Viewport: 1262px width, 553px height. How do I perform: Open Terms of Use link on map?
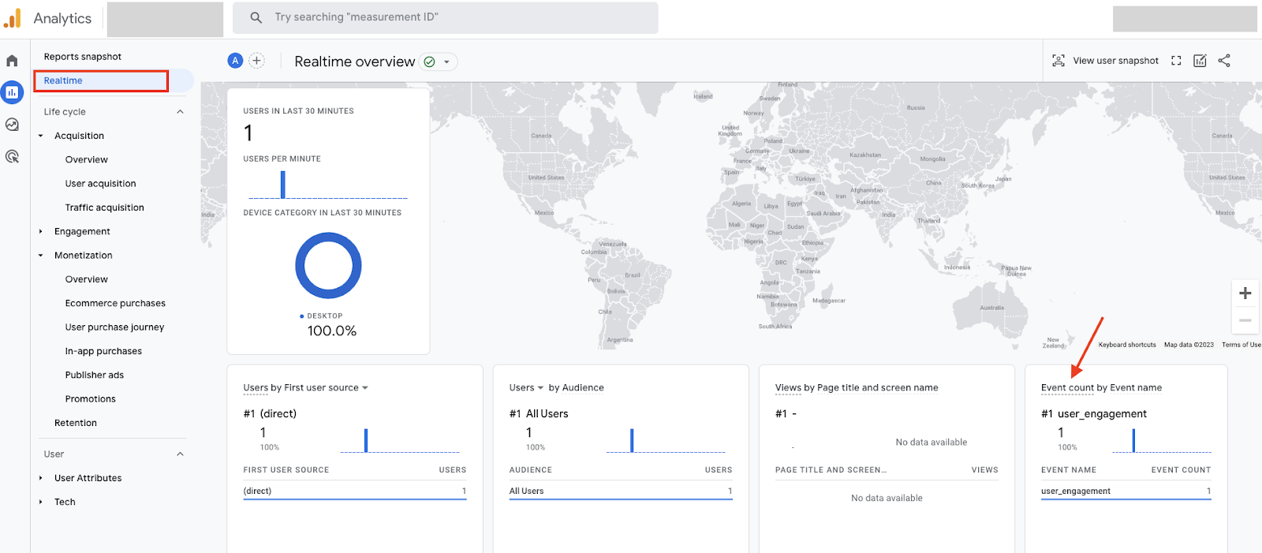(1241, 345)
